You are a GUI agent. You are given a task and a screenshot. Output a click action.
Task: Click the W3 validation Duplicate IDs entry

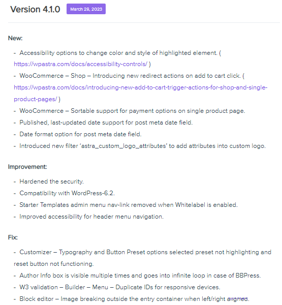pos(120,287)
